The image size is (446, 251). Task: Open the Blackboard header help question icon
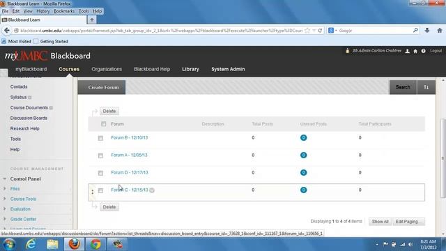(x=423, y=51)
